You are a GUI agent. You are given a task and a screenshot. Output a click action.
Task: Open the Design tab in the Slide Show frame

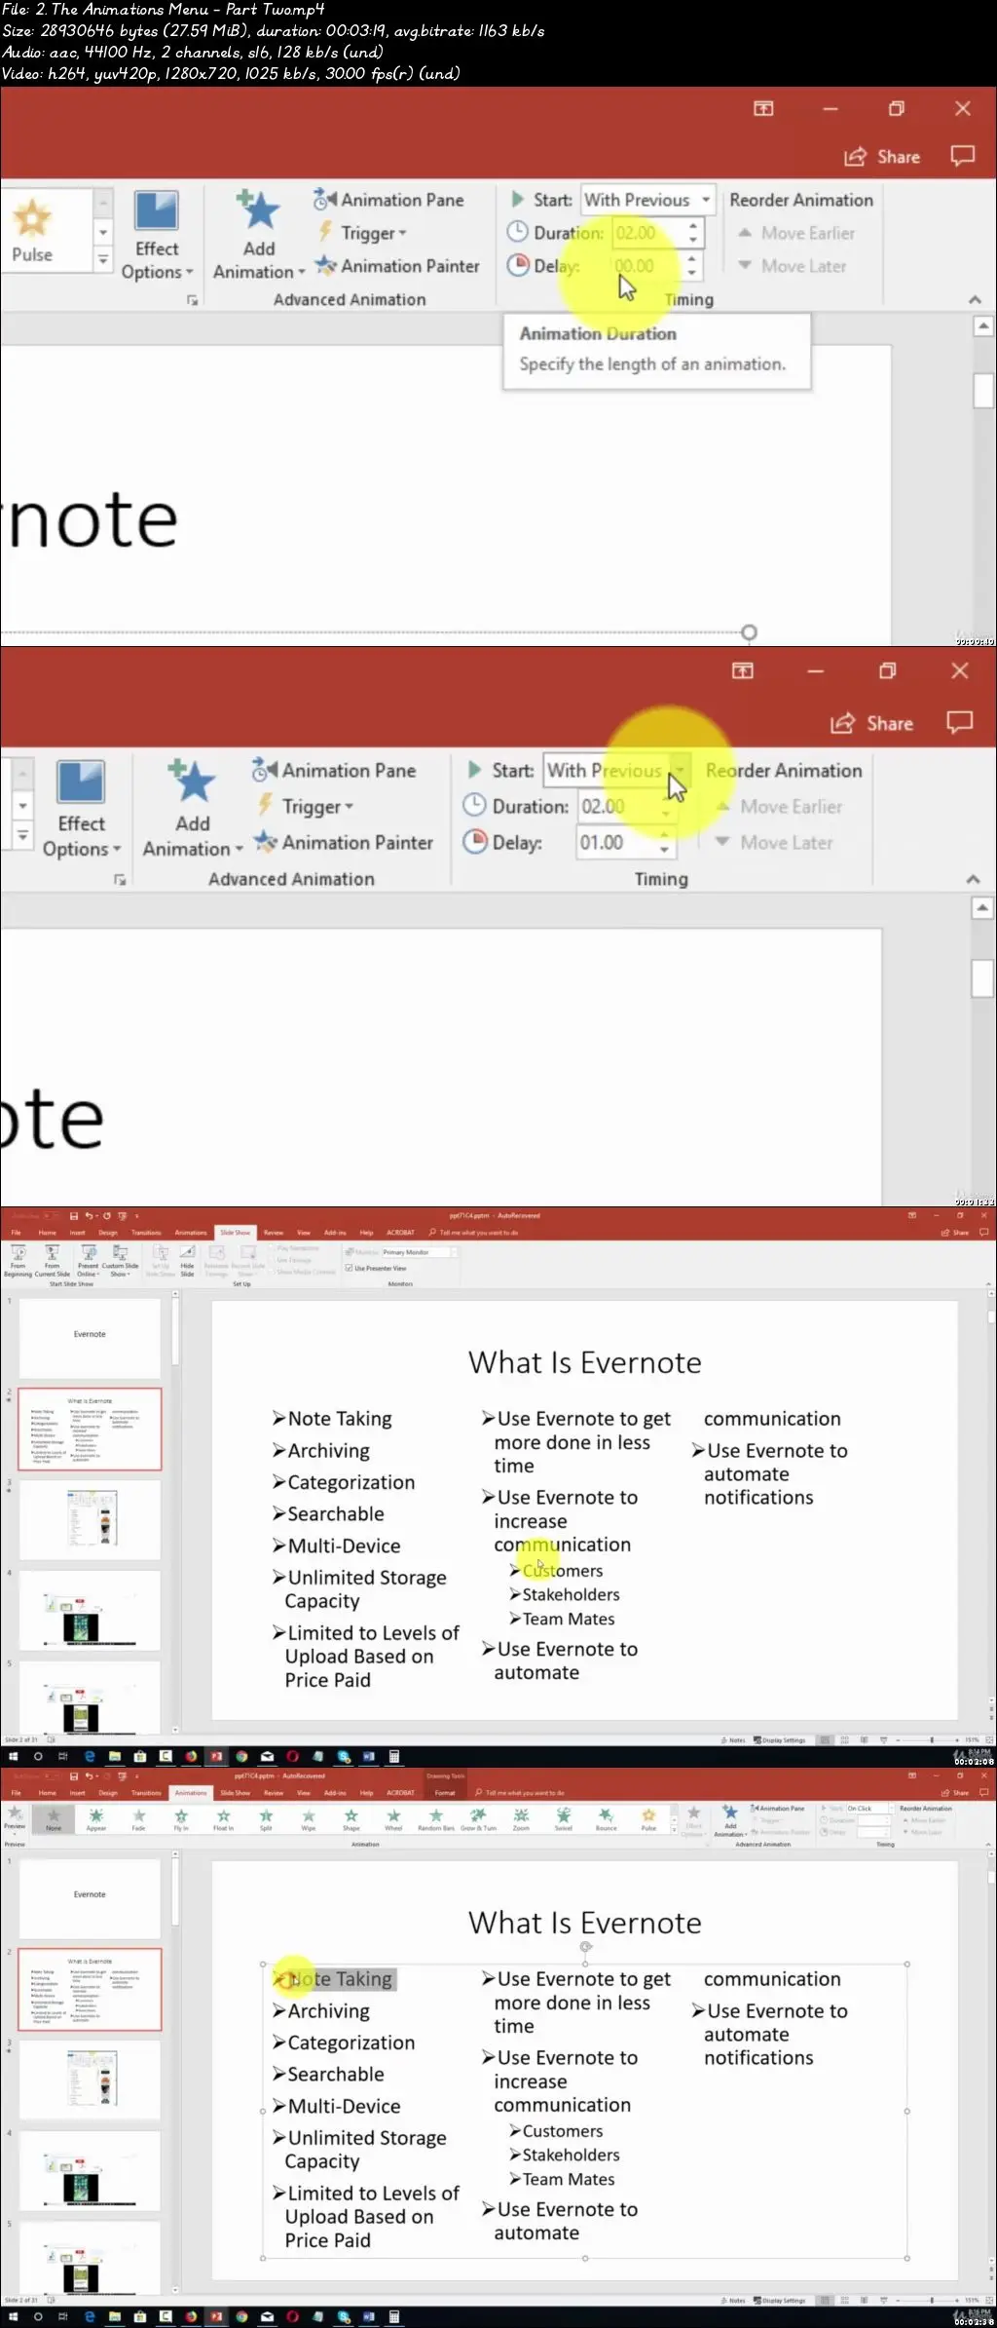[x=108, y=1233]
